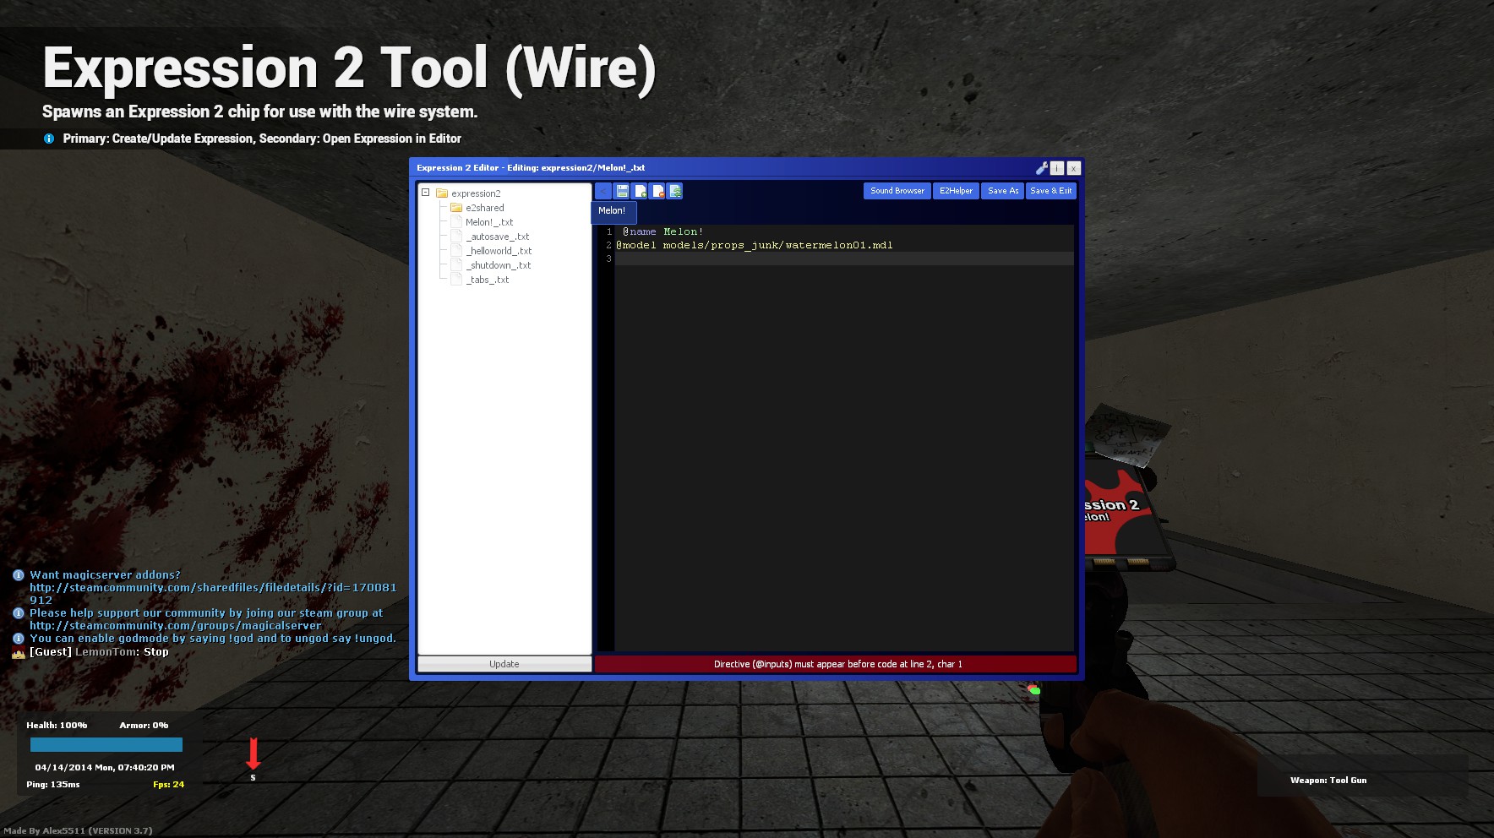
Task: Click the expression2 folder icon
Action: (442, 193)
